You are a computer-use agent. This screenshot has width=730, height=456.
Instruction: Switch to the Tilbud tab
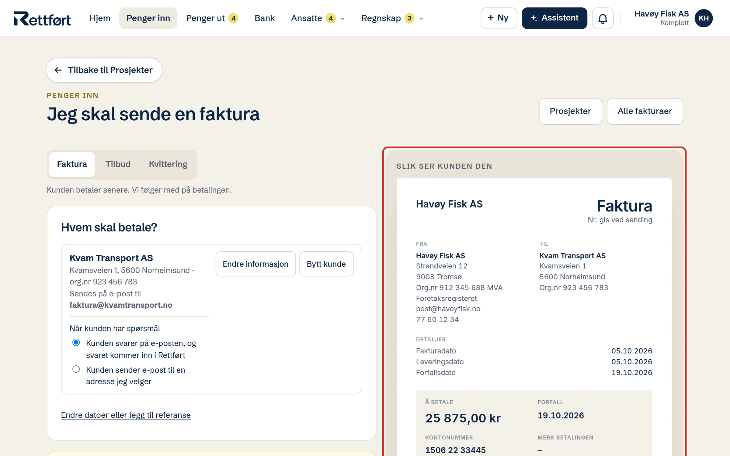click(118, 164)
